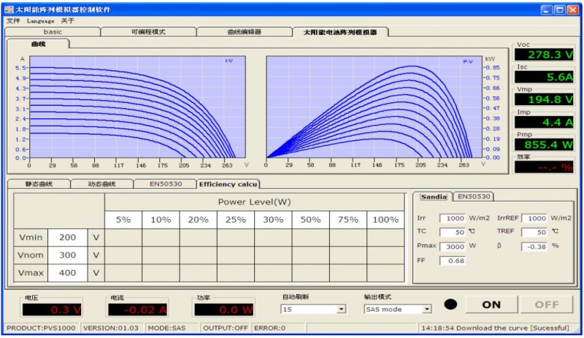Click the 5% power level header
Screen dimensions: 584x338
[123, 220]
